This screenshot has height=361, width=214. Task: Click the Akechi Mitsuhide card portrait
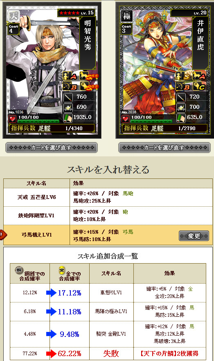tap(52, 70)
